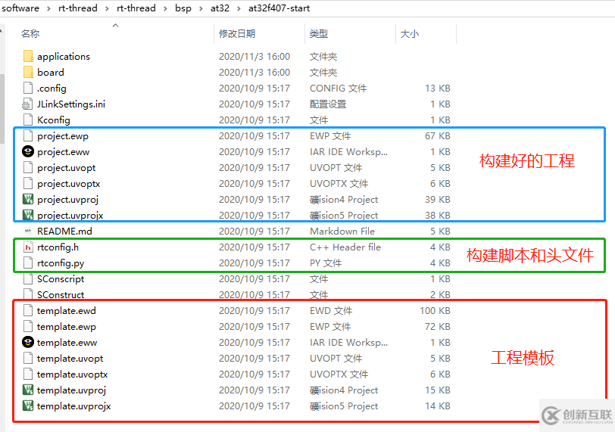Image resolution: width=615 pixels, height=432 pixels.
Task: Select the file name Kconfig
Action: coord(54,120)
